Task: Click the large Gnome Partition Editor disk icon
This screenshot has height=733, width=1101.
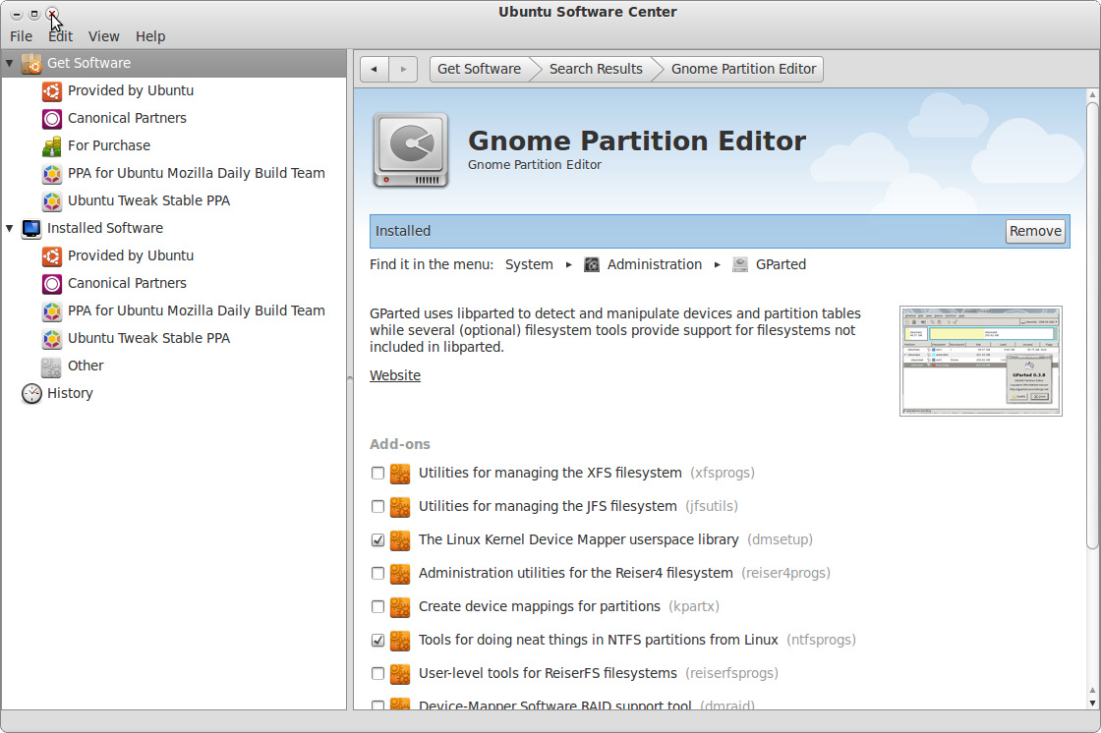Action: click(x=411, y=150)
